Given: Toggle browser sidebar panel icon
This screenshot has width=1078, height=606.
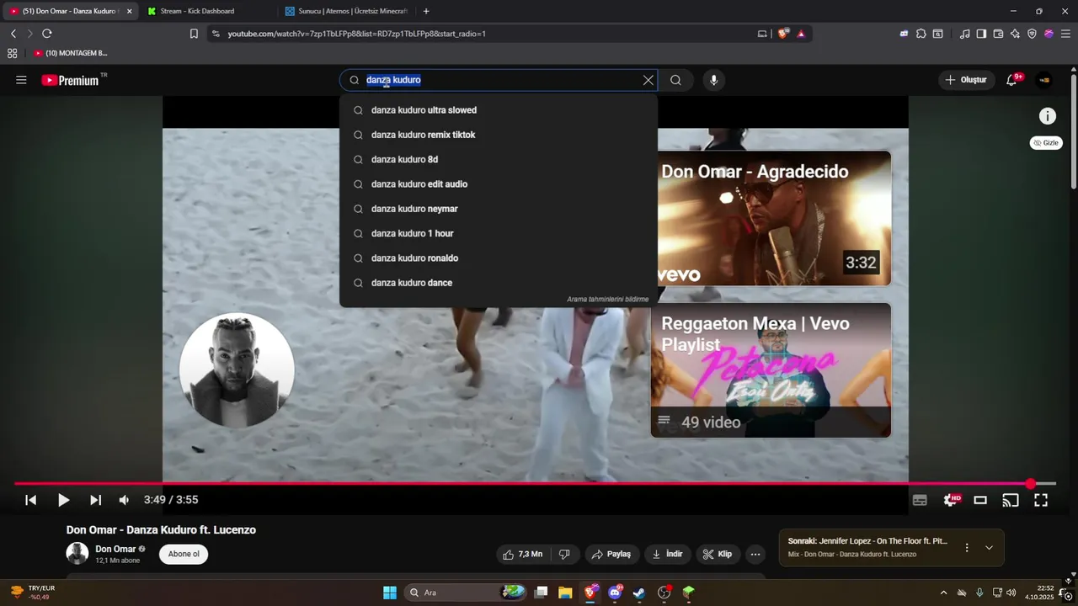Looking at the screenshot, I should click(981, 34).
